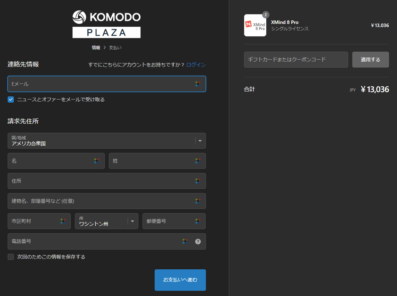Screen dimensions: 397x296
Task: Click the autofill icon in Eメール field
Action: (x=198, y=84)
